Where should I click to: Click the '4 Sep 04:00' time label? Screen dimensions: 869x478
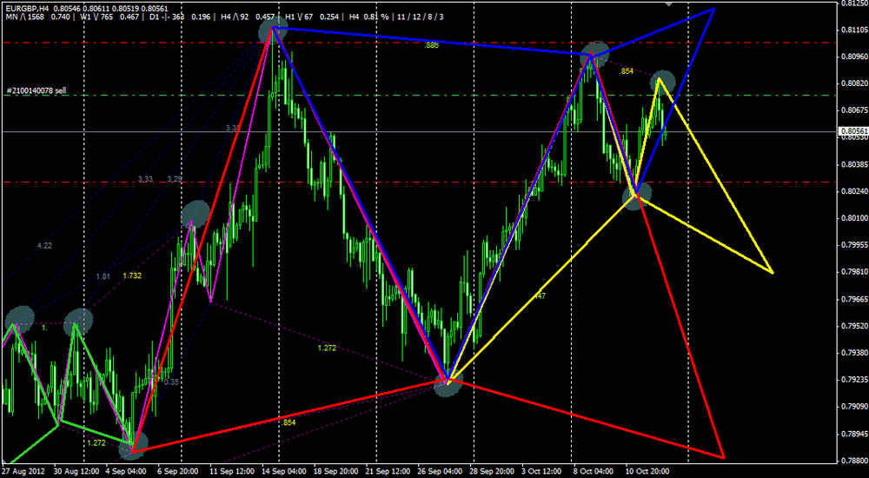click(125, 471)
